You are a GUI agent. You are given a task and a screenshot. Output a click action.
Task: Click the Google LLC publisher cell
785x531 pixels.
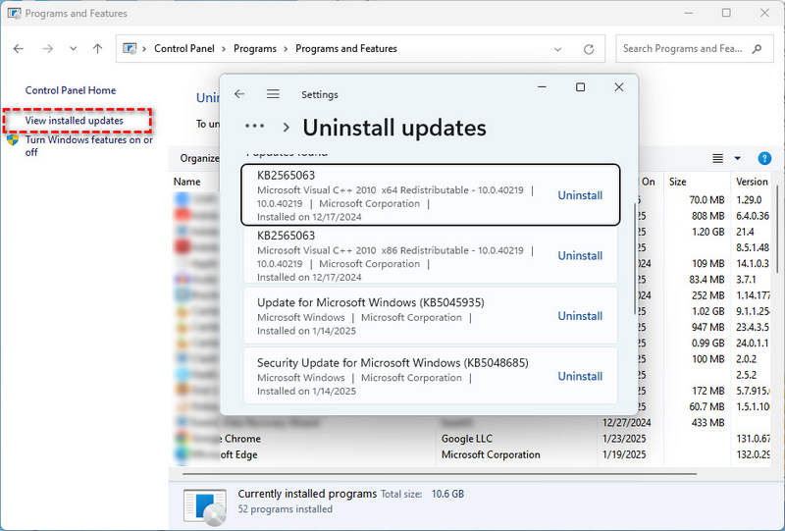467,439
